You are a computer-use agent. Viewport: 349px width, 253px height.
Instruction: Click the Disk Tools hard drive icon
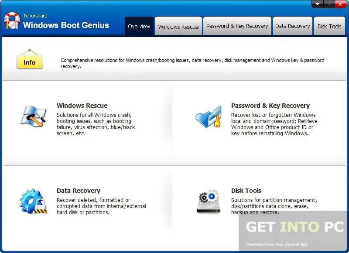(x=209, y=201)
